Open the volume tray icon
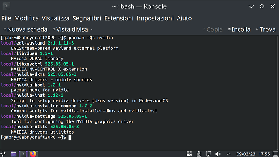The width and height of the screenshot is (279, 157). point(218,154)
